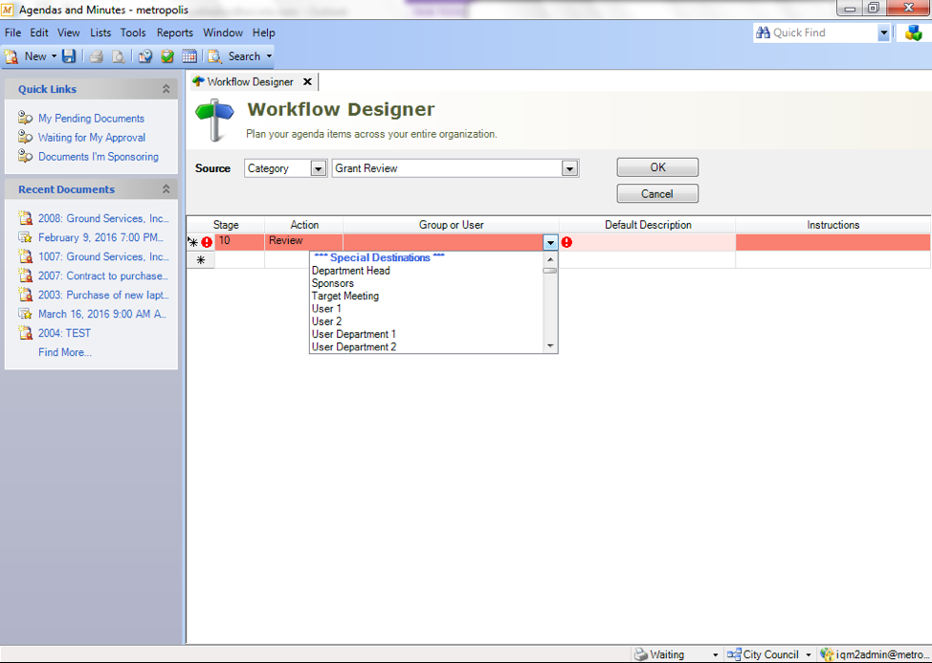The image size is (932, 663).
Task: Open the View menu
Action: pos(68,33)
